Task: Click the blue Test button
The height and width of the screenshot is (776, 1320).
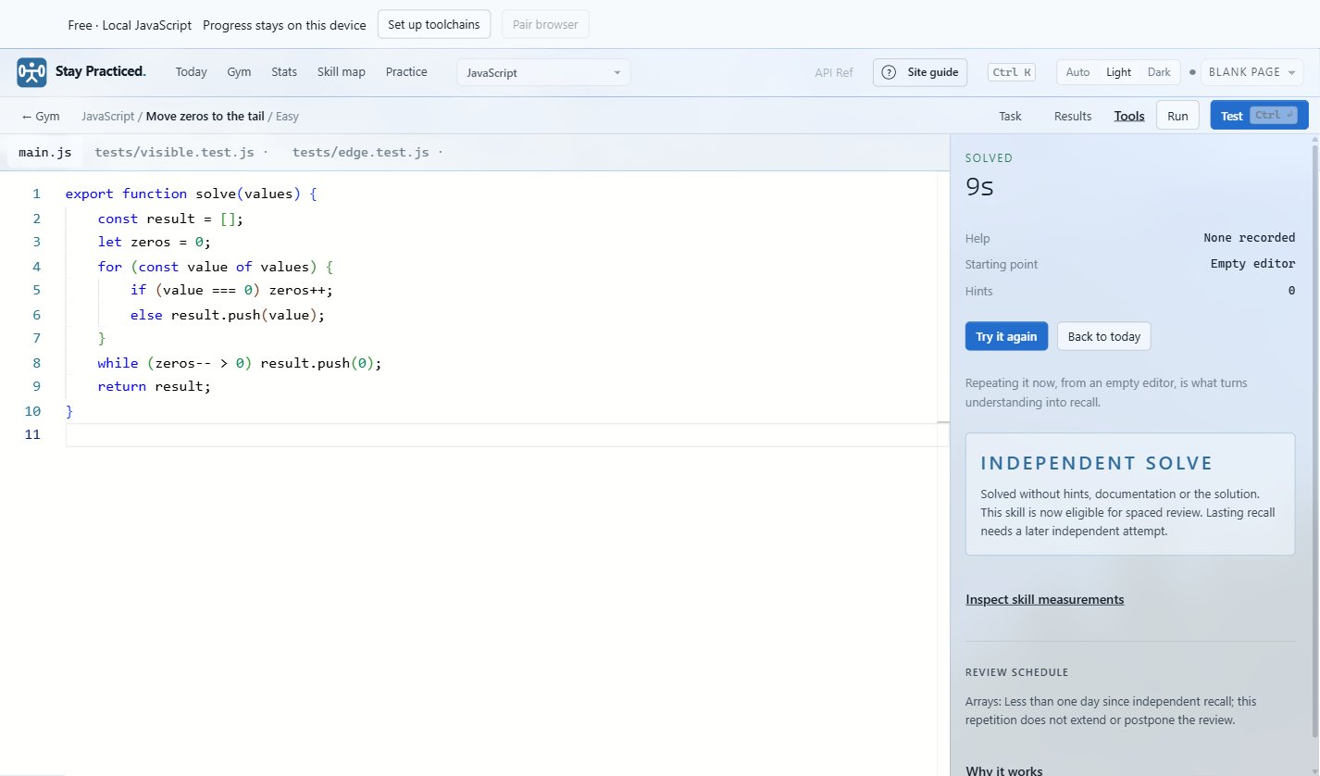Action: click(x=1259, y=116)
